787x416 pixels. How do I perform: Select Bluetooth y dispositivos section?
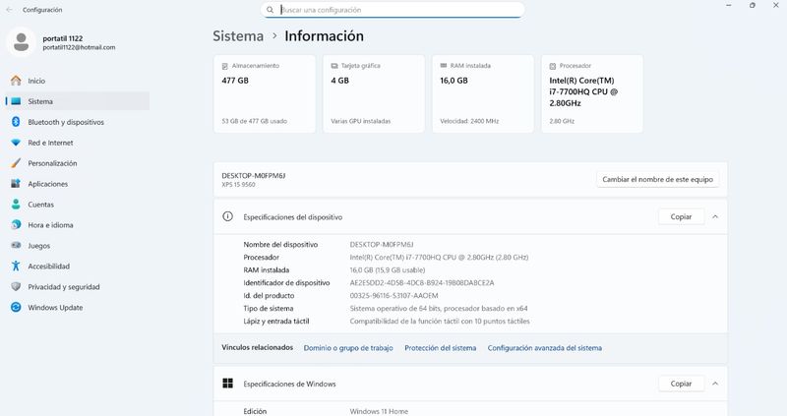78,122
